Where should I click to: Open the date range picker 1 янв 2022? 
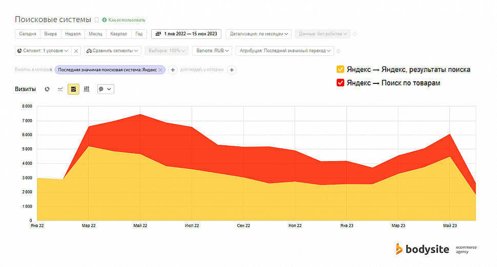click(186, 34)
